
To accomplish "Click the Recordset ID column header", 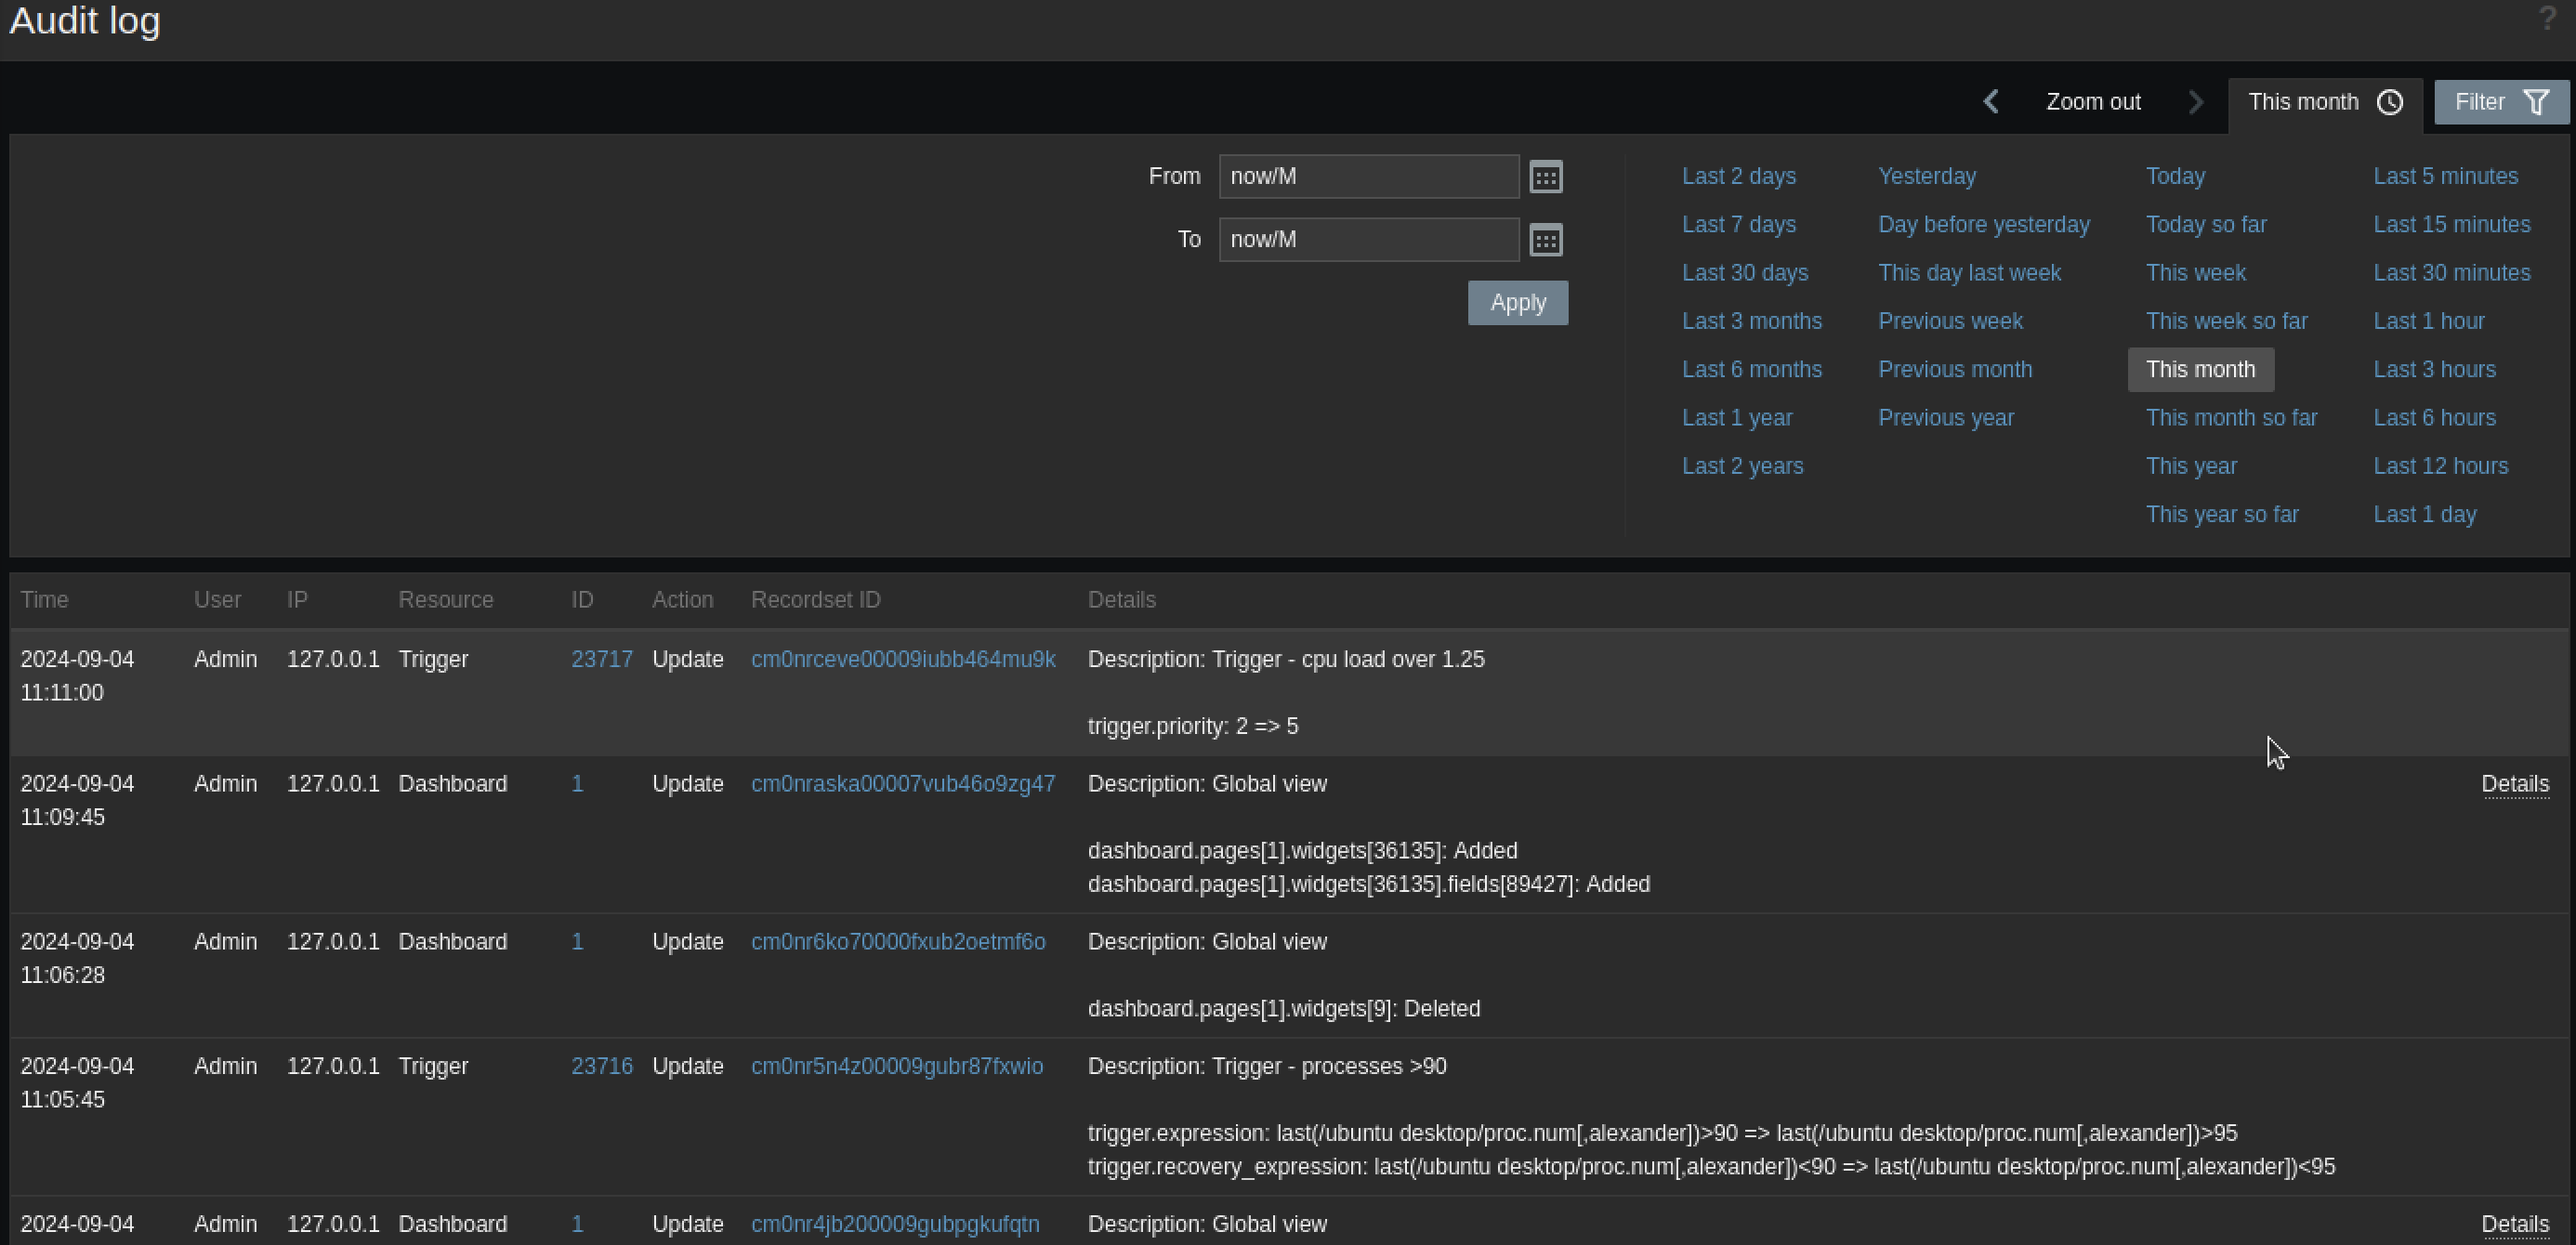I will tap(815, 600).
